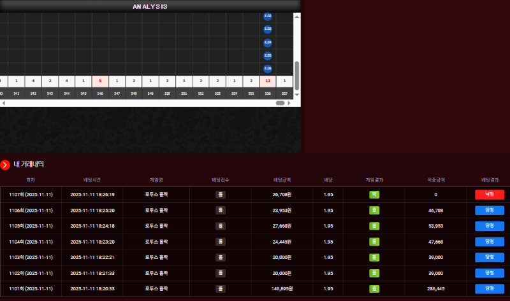Click the blue 당첨 button for round 1106
The image size is (510, 301).
pos(490,210)
